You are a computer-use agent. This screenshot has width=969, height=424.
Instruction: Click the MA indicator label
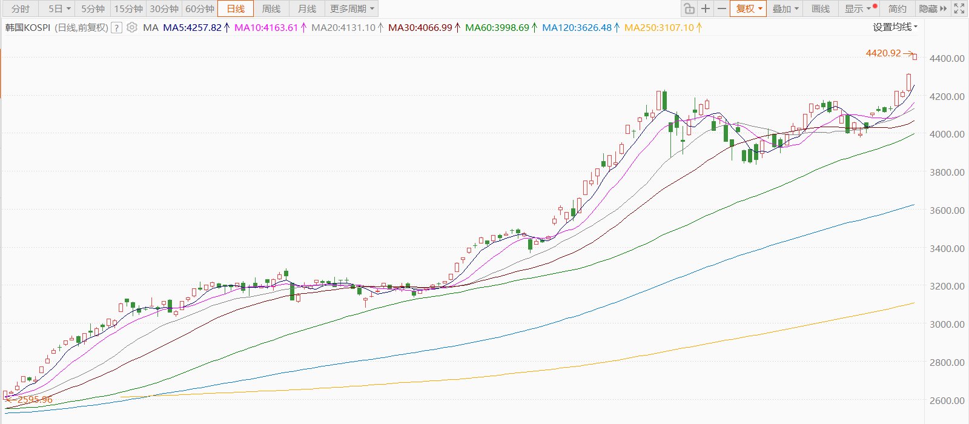(x=150, y=27)
